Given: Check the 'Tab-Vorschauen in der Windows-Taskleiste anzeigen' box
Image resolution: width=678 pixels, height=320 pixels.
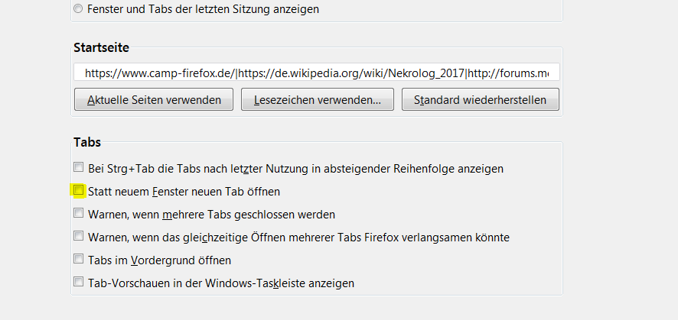Looking at the screenshot, I should (78, 283).
